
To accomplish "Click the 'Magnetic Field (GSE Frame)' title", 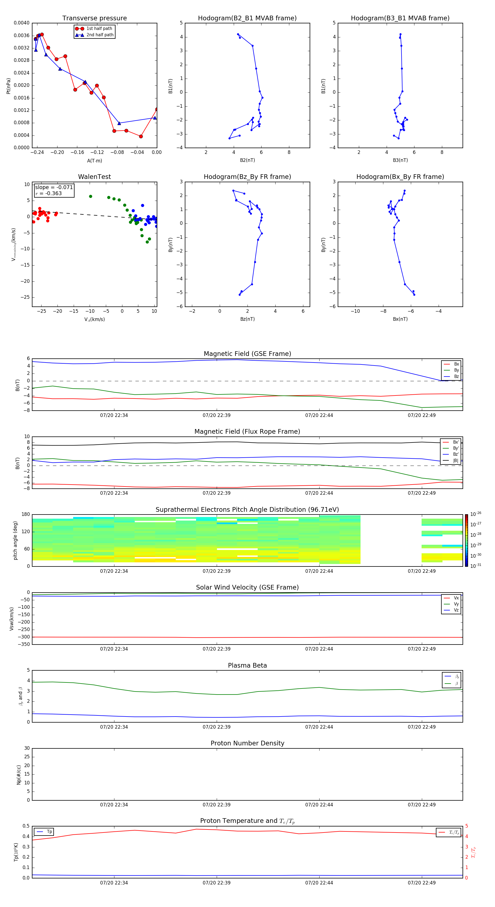I will pos(247,354).
